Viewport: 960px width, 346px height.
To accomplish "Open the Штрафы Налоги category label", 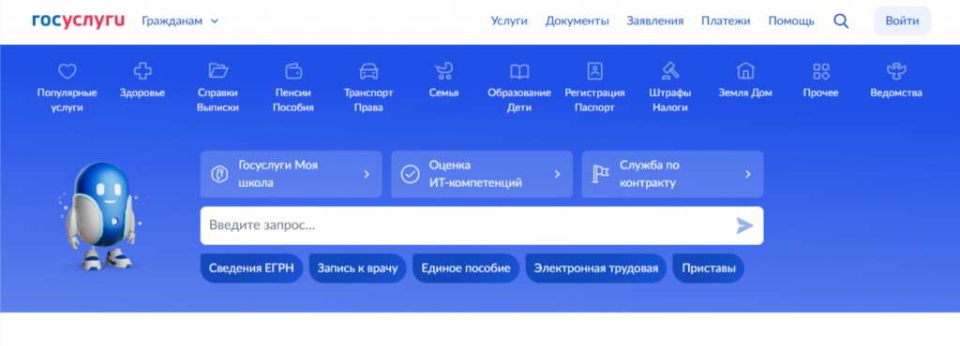I will click(670, 101).
